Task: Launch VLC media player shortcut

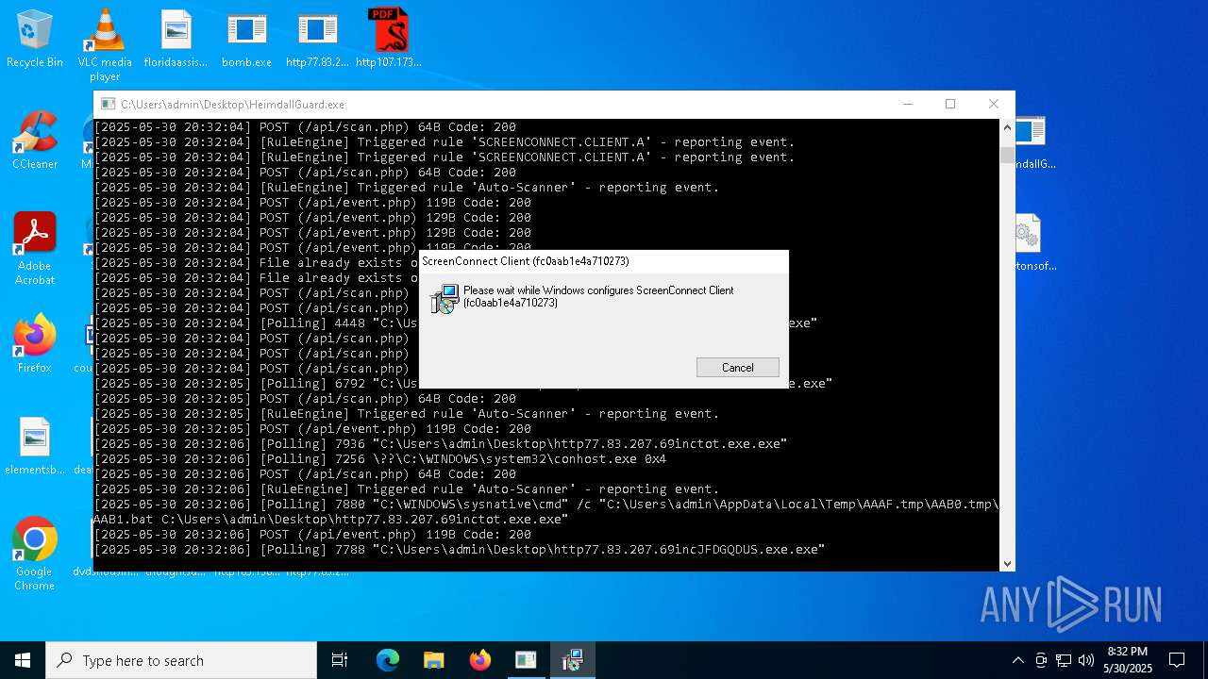Action: coord(105,45)
